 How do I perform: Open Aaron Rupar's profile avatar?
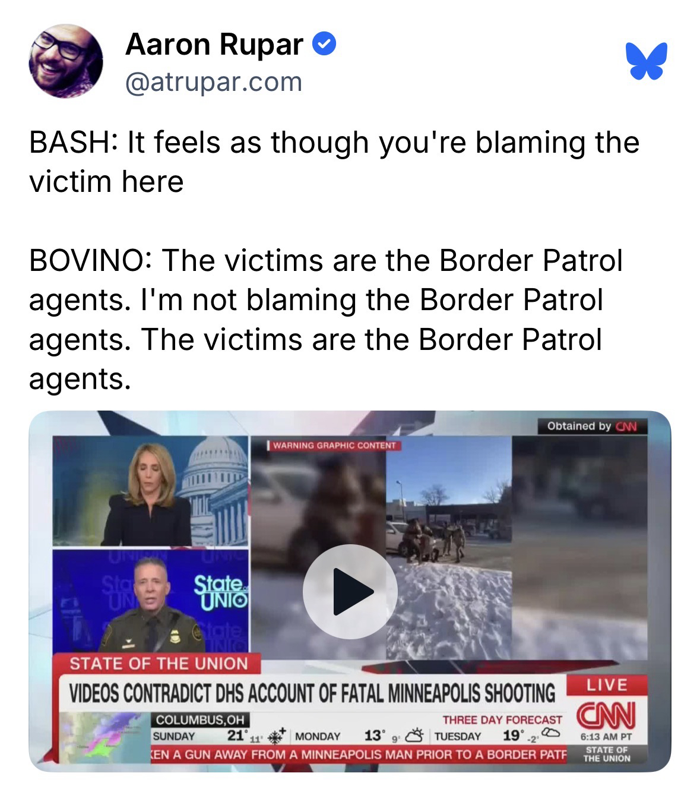(x=66, y=61)
